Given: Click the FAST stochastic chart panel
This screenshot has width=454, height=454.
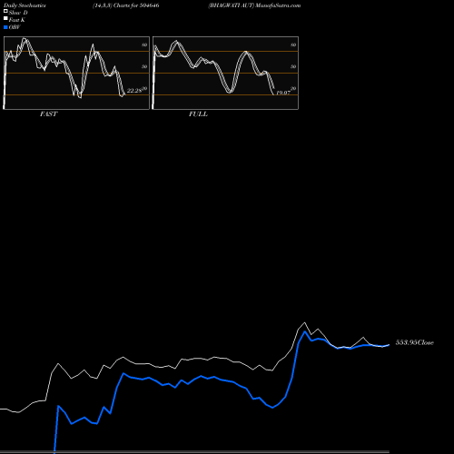Looking at the screenshot, I should (x=76, y=73).
